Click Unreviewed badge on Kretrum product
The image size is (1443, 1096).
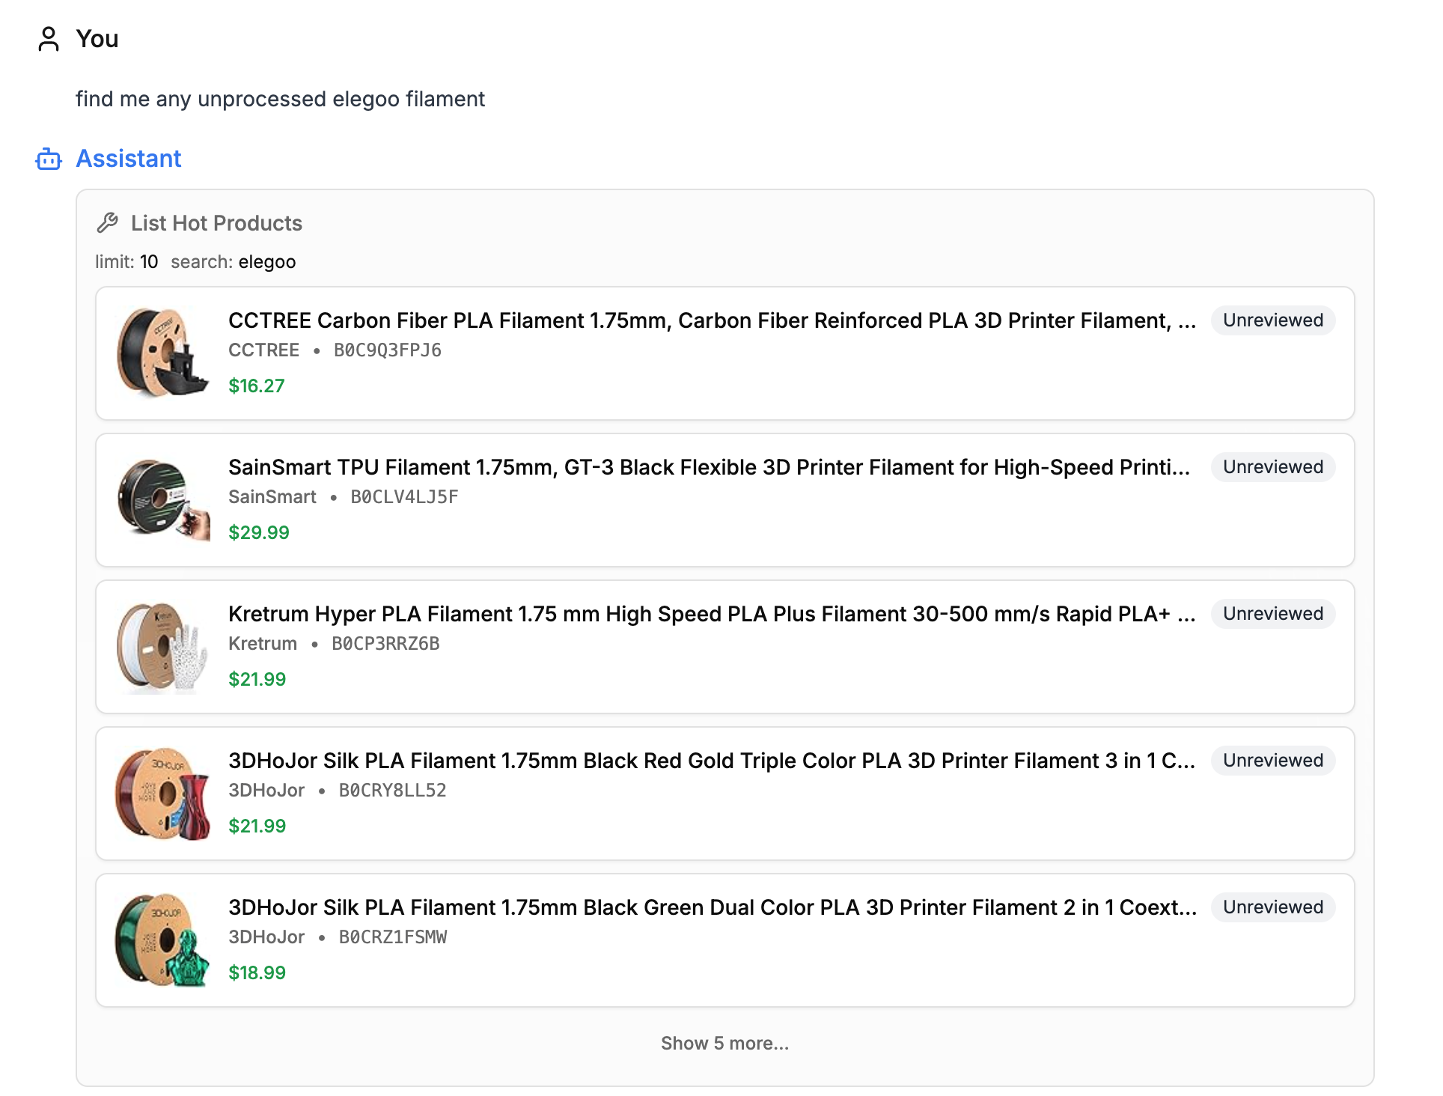1272,614
